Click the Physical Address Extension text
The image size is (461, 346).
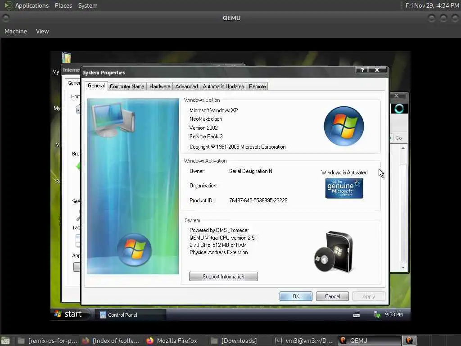(218, 252)
